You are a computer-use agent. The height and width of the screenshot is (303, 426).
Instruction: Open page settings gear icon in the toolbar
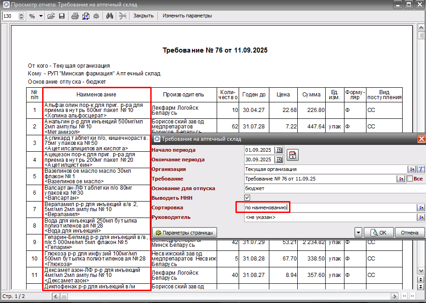tap(96, 16)
